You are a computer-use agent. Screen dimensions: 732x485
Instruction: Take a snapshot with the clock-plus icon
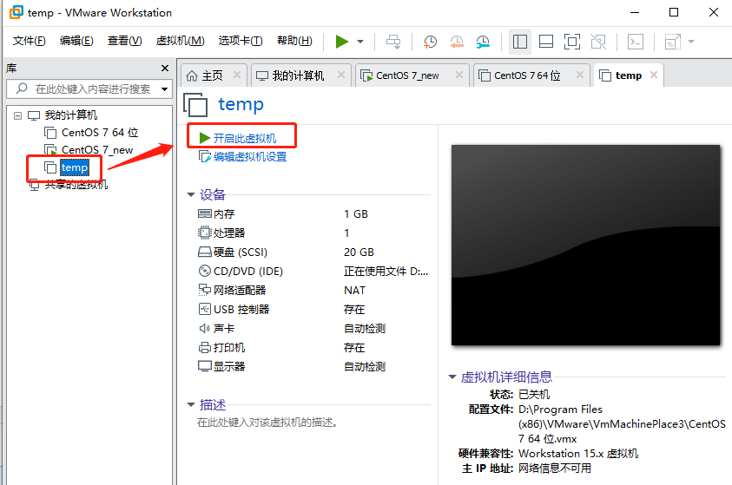coord(430,42)
